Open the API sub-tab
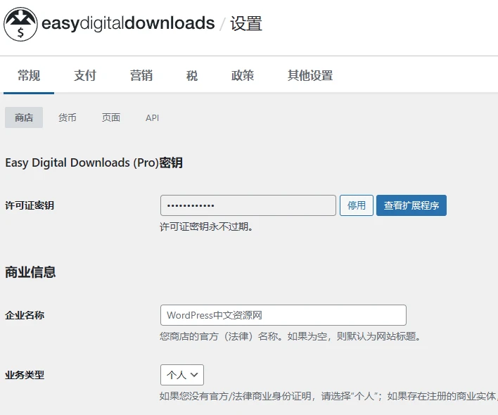Image resolution: width=498 pixels, height=415 pixels. click(152, 117)
